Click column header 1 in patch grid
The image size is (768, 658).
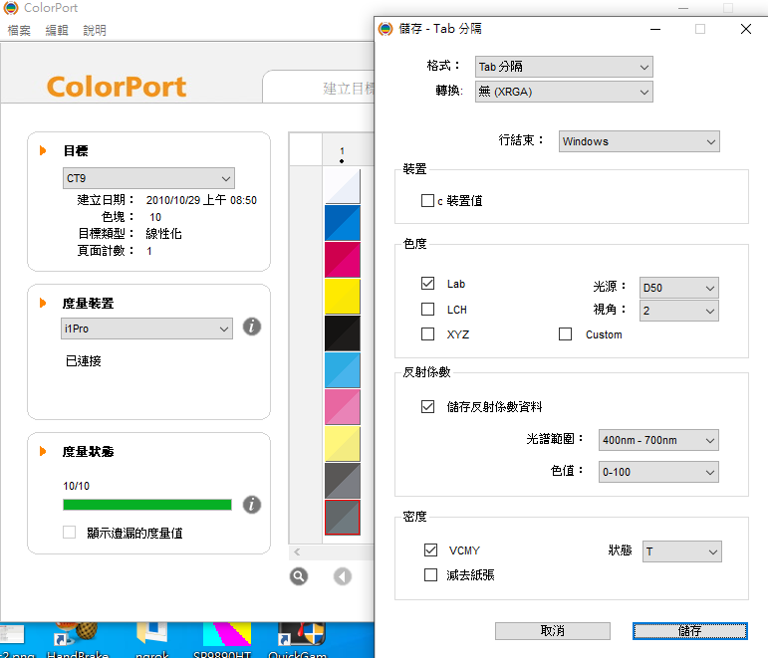[342, 151]
